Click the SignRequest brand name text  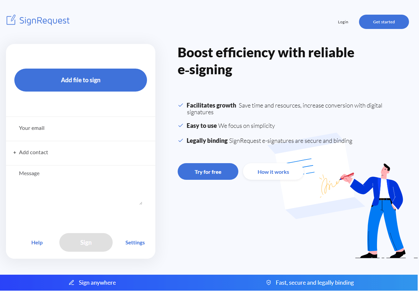(44, 21)
